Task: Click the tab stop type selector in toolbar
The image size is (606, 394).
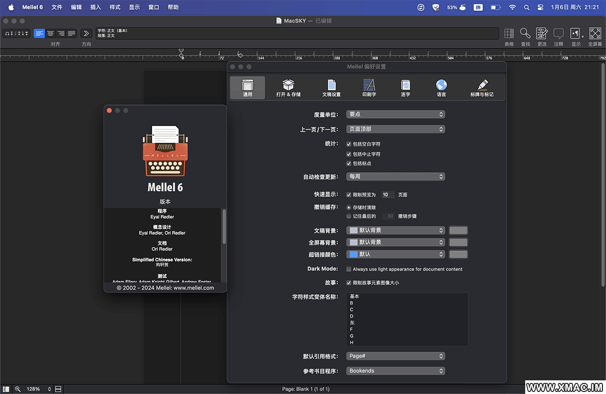Action: coord(17,33)
